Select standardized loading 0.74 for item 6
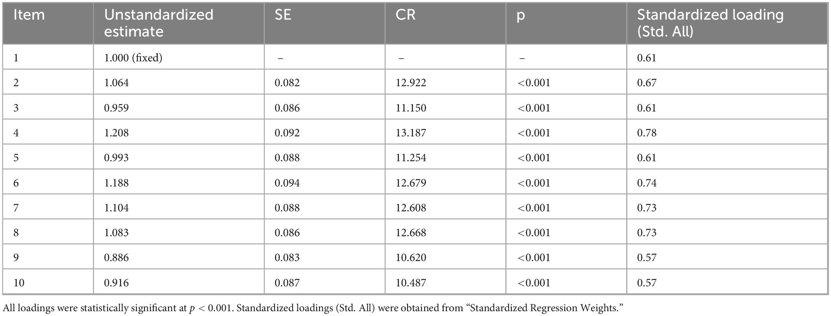The height and width of the screenshot is (316, 831). click(647, 183)
